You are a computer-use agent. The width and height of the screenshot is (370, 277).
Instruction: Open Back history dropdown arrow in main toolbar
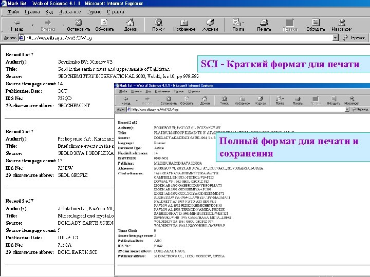32,25
